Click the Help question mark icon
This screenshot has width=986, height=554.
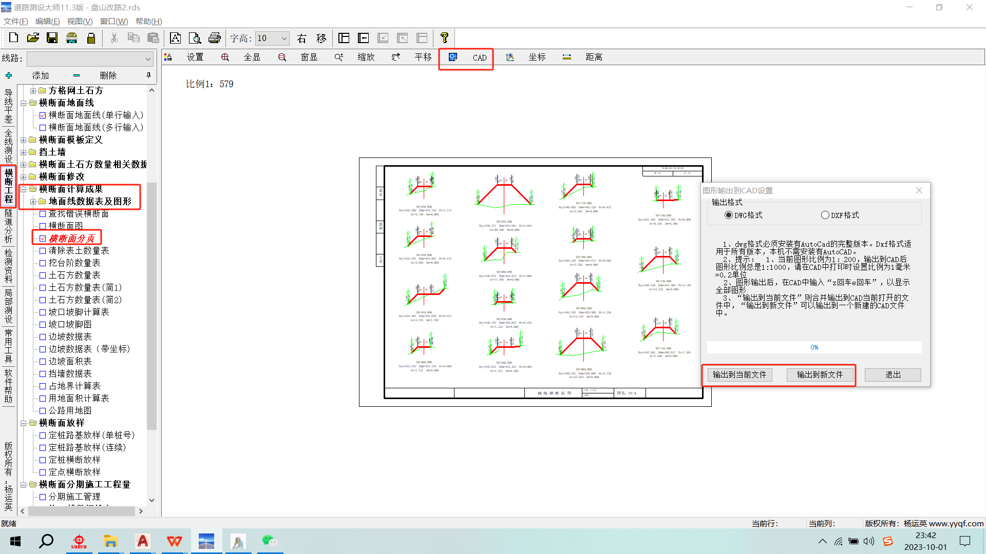(x=444, y=38)
